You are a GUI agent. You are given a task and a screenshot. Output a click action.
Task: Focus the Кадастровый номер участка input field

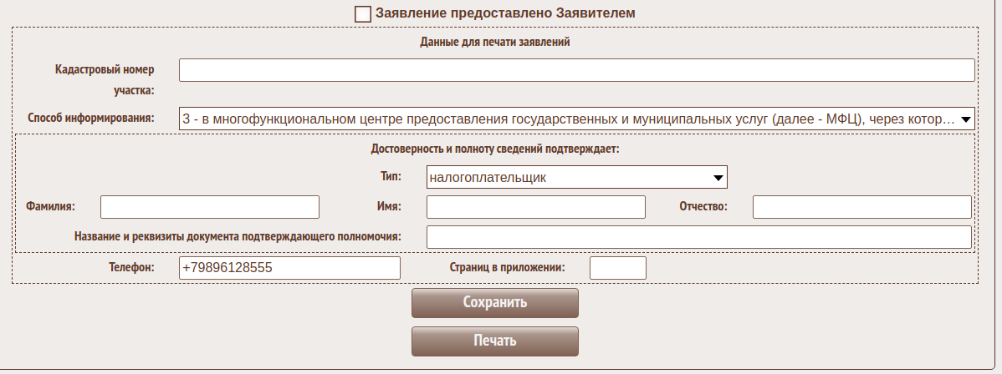coord(576,70)
